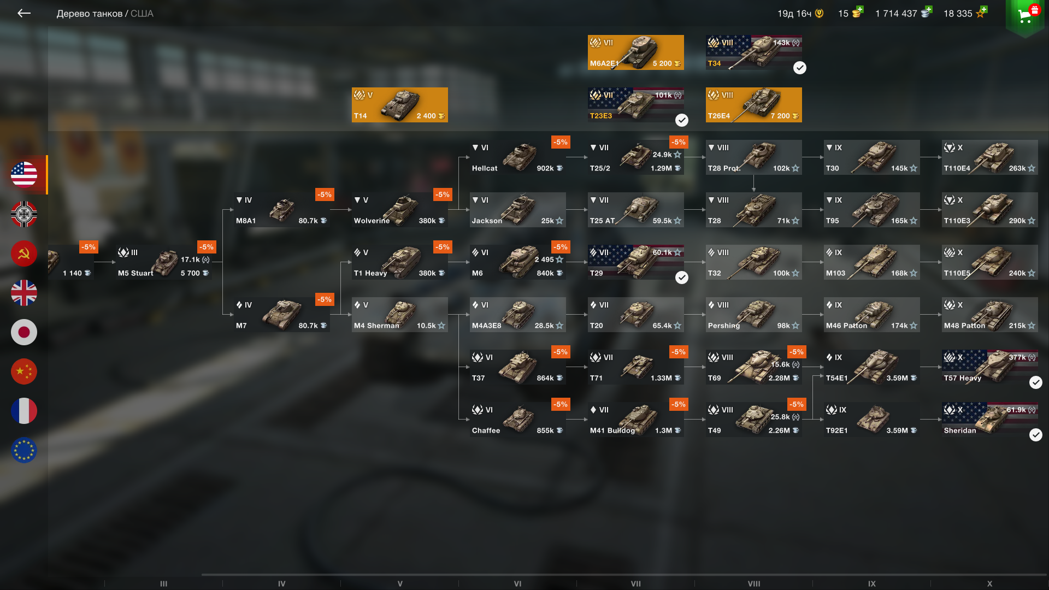Add credits via plus next to 1 714 437

[929, 9]
